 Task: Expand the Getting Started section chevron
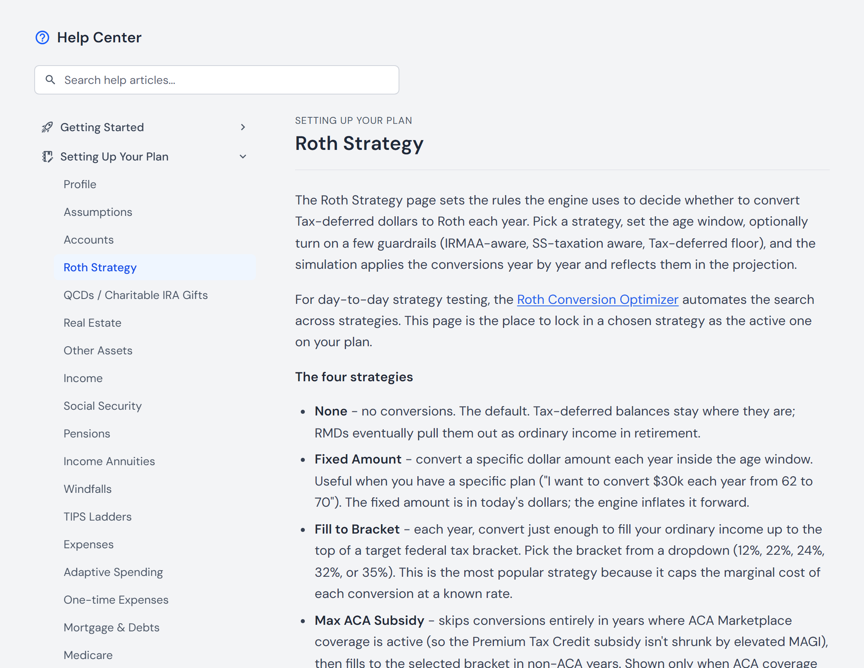point(243,127)
